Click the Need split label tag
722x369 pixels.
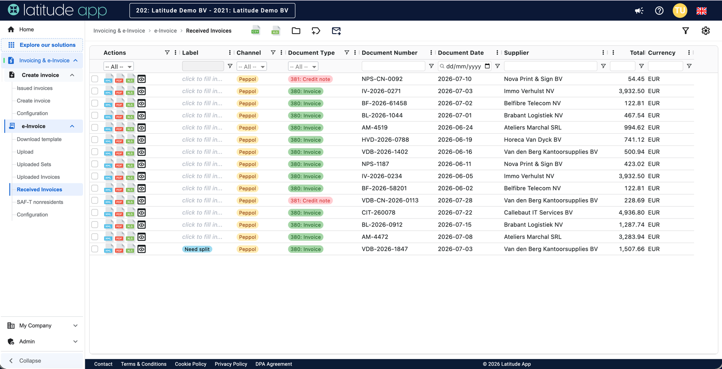pyautogui.click(x=197, y=249)
